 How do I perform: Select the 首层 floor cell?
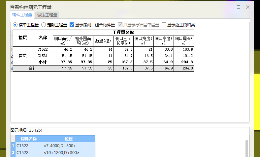23,56
